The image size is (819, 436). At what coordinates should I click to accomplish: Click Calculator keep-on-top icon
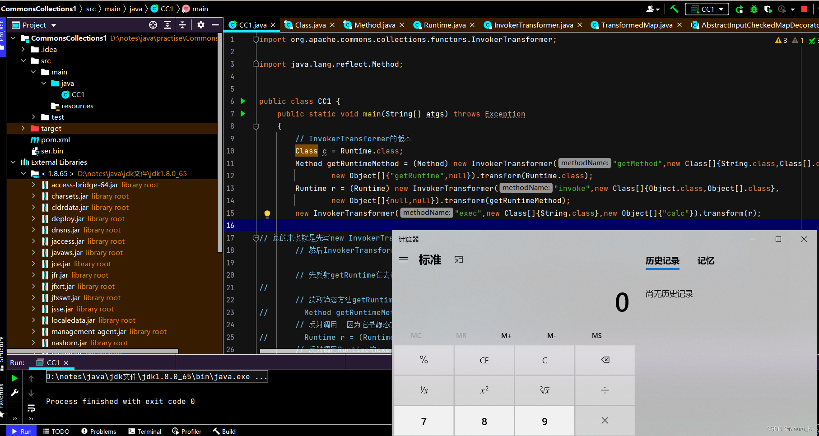(x=459, y=260)
